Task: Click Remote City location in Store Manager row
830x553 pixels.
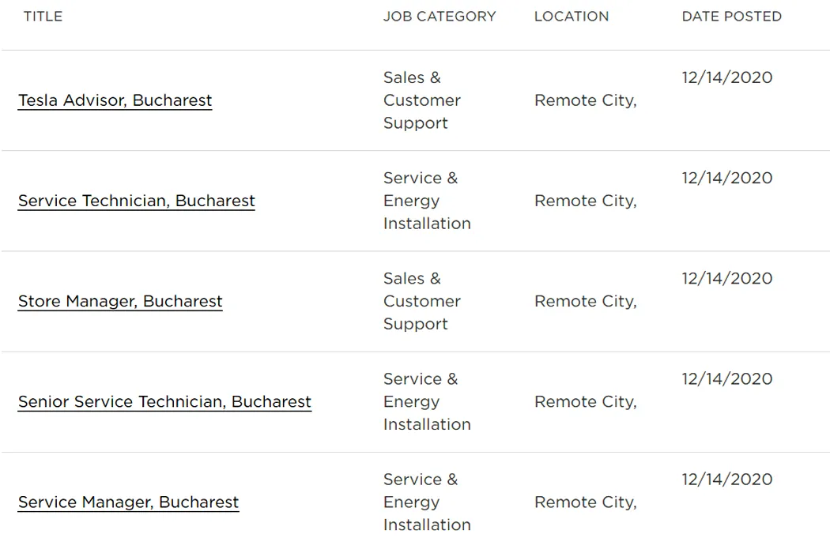Action: 586,301
